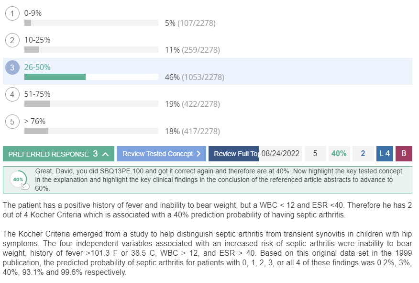Select answer option 1 circle

tap(12, 13)
